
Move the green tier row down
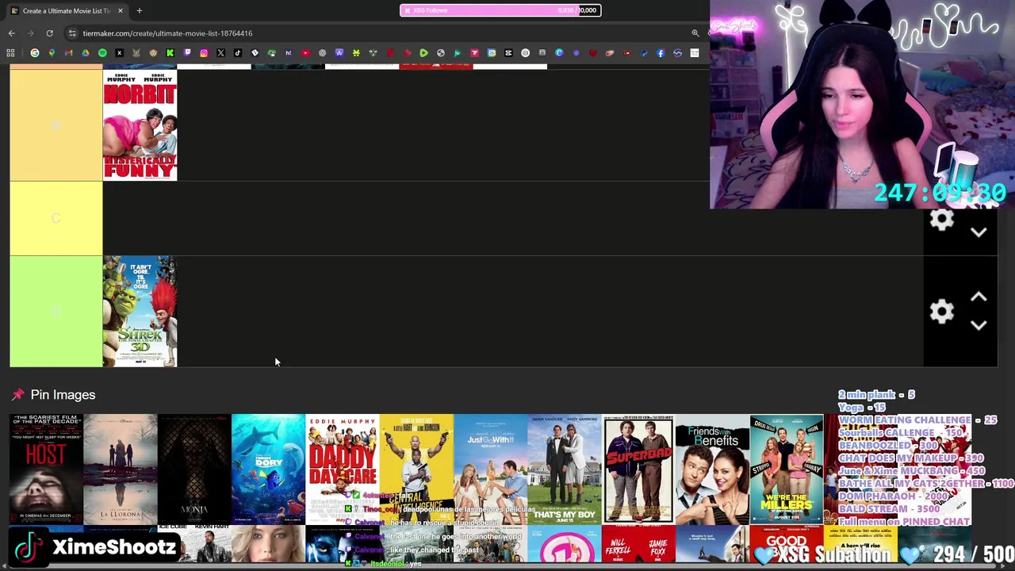pos(979,325)
